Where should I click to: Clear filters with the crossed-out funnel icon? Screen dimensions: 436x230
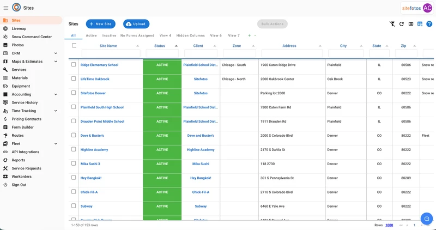point(392,24)
